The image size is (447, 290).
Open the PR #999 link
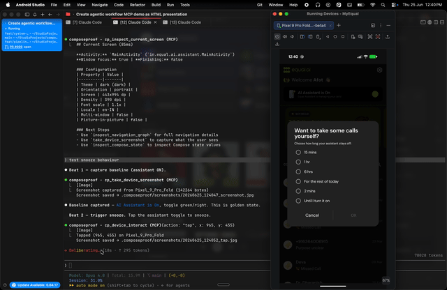pyautogui.click(x=16, y=47)
